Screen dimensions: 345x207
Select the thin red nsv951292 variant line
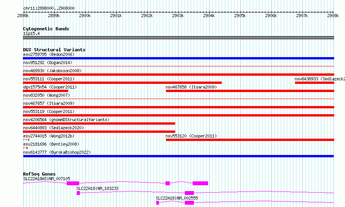pyautogui.click(x=178, y=66)
